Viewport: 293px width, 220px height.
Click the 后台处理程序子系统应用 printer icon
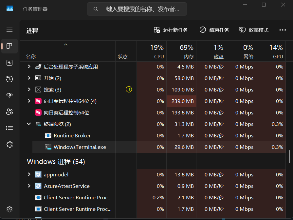pos(38,67)
